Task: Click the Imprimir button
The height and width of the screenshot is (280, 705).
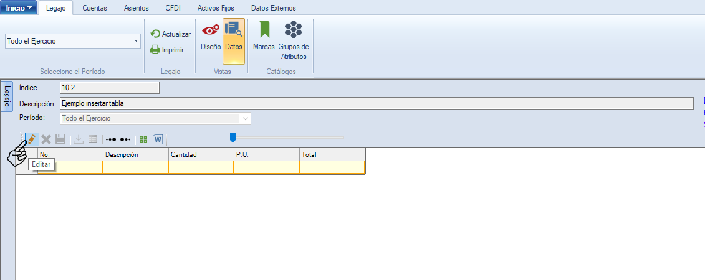Action: point(168,50)
